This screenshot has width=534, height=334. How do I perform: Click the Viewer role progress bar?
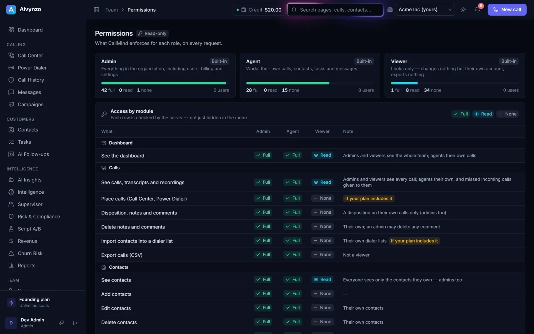[x=455, y=83]
